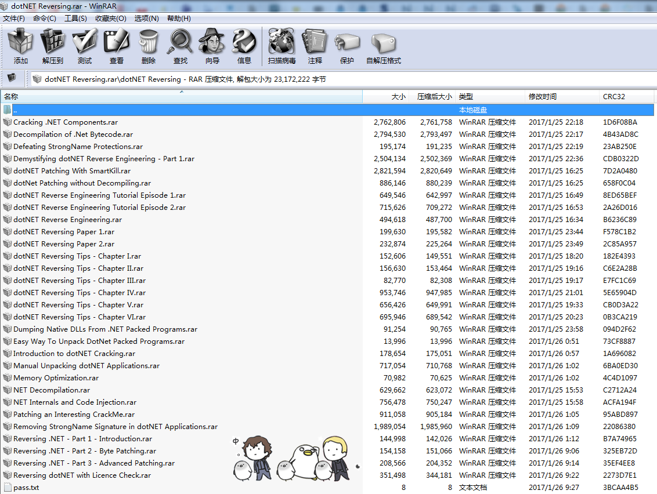
Task: Sort by the 修改时间 column header
Action: [562, 97]
